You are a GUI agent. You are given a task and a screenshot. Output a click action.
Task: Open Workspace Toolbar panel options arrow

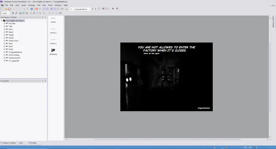click(40, 17)
